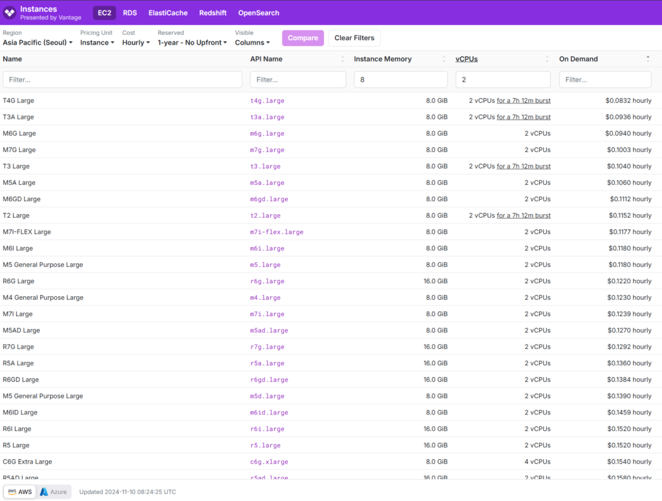Click the Clear Filters button

[354, 38]
